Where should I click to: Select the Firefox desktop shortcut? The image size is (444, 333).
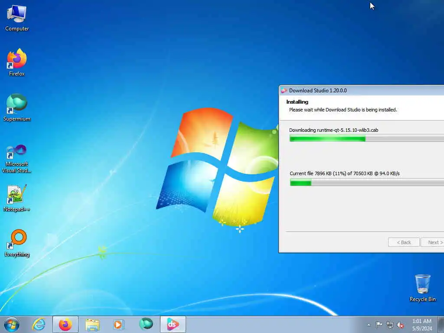point(17,62)
